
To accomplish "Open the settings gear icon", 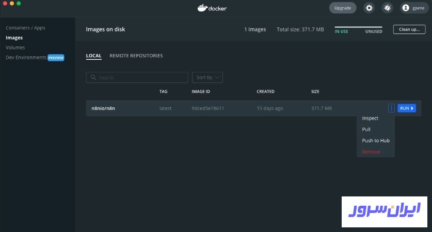I will click(369, 8).
